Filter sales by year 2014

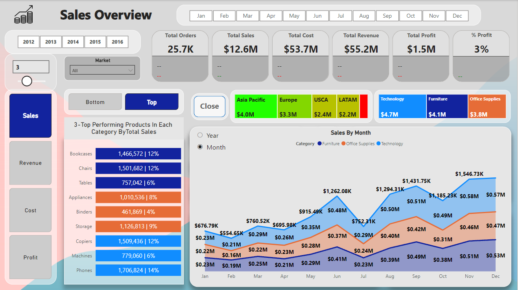coord(73,42)
